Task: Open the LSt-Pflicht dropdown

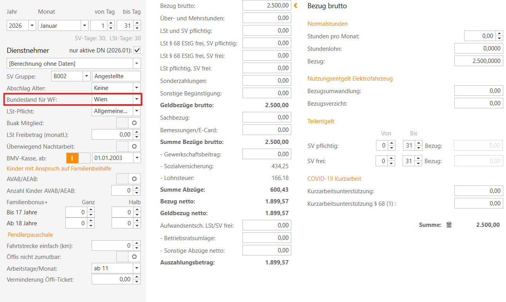Action: pos(136,111)
